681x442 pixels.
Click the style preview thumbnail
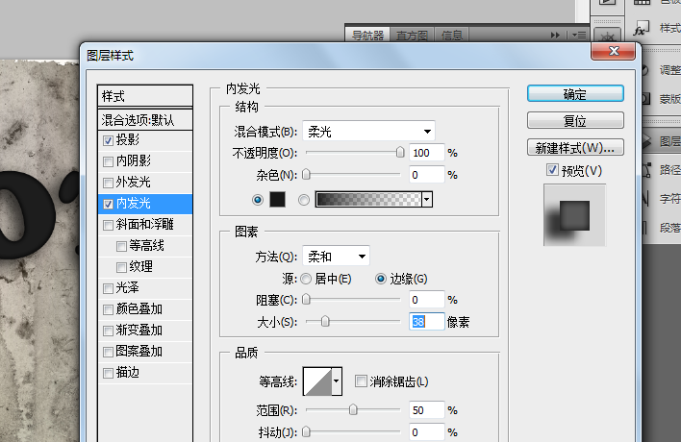574,215
